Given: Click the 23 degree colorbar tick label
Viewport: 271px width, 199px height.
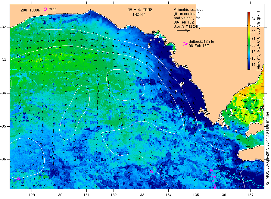Looking at the screenshot, I should 253,25.
